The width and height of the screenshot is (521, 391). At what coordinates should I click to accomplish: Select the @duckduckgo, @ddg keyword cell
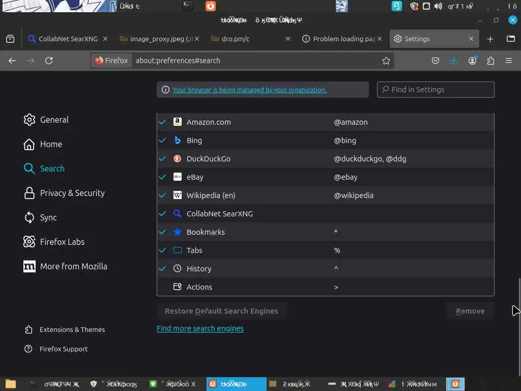pyautogui.click(x=370, y=159)
